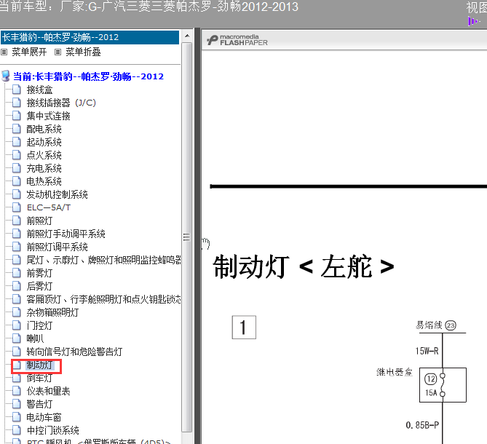Click the current vehicle title text
Screen dimensions: 487x444
coord(149,7)
